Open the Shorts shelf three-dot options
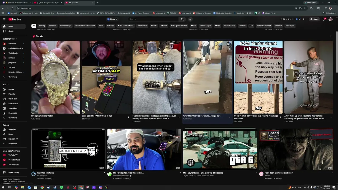Image resolution: width=338 pixels, height=190 pixels. 331,36
